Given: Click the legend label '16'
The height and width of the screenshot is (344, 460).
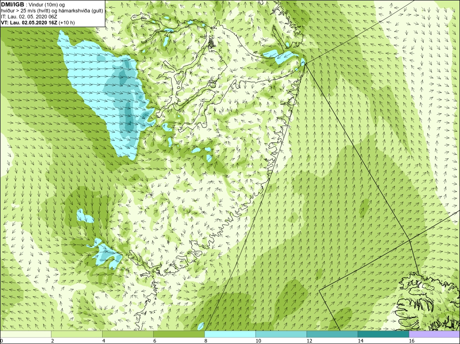Looking at the screenshot, I should click(412, 341).
